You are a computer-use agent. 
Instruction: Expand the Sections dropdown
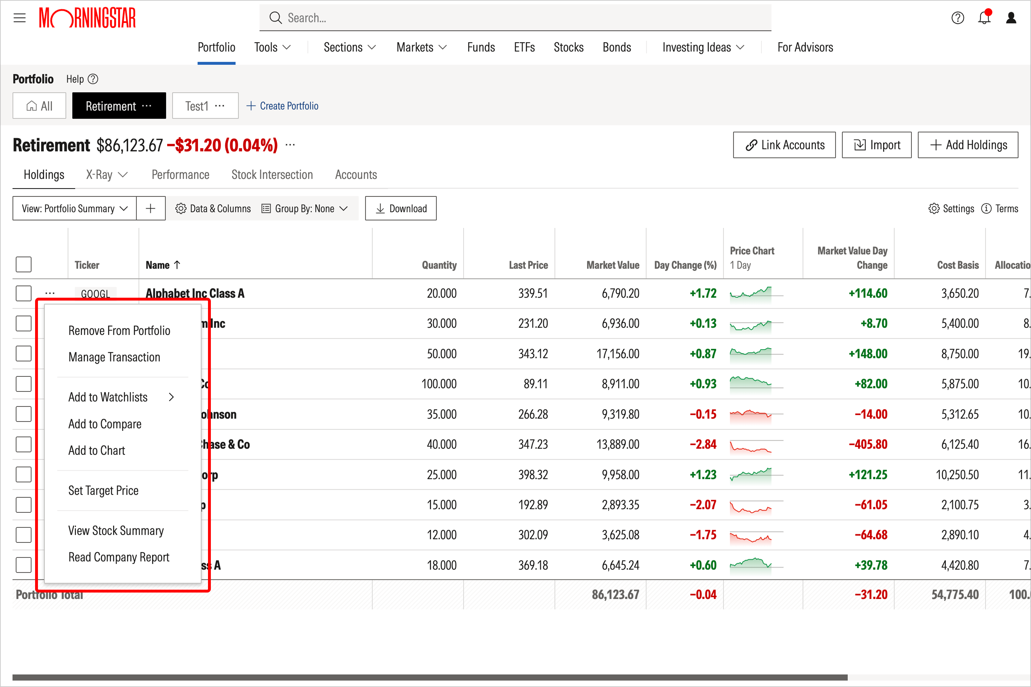(x=350, y=47)
